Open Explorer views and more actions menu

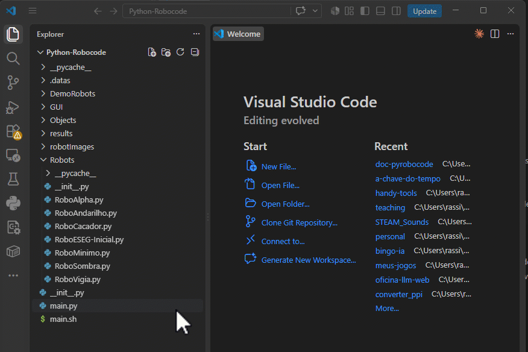[x=196, y=34]
